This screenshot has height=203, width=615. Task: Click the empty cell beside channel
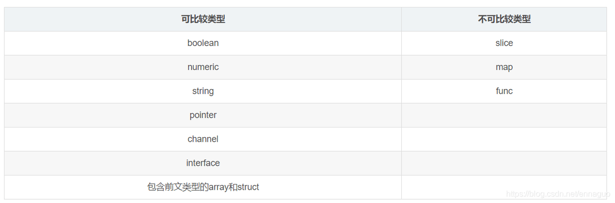[504, 139]
